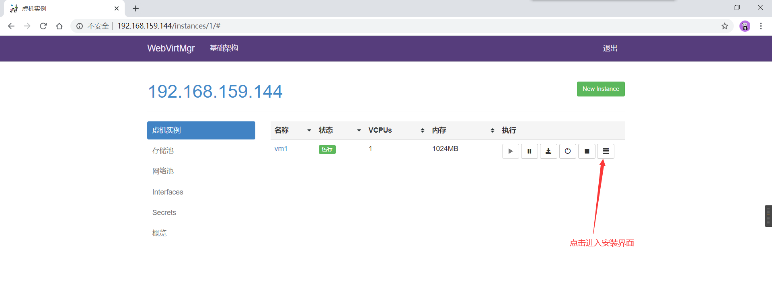772x295 pixels.
Task: Sort the table by 内存 column
Action: tap(463, 130)
